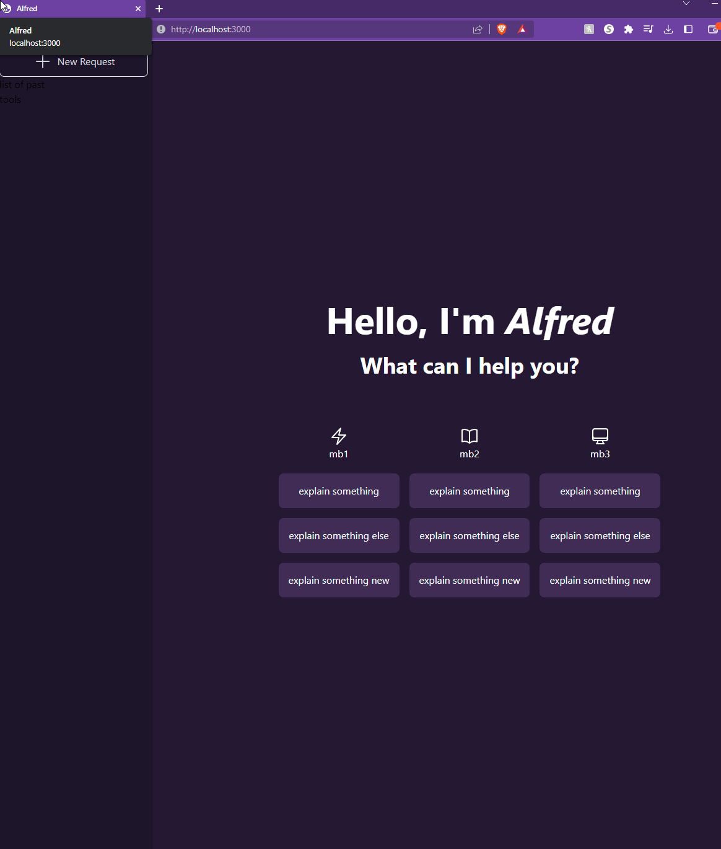Select the mb3 monitor icon

click(599, 436)
